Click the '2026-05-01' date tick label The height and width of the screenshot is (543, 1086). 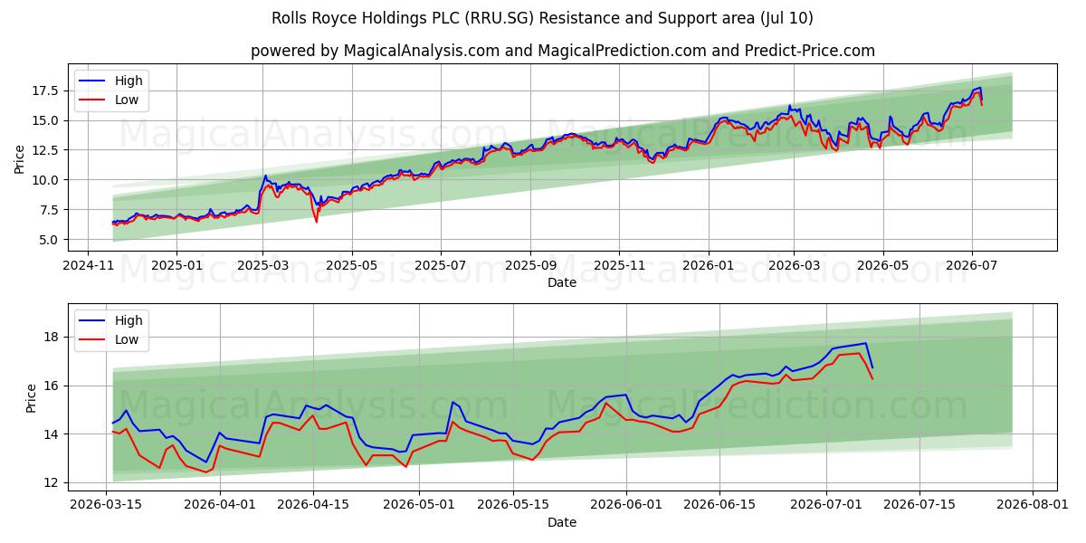tap(420, 506)
